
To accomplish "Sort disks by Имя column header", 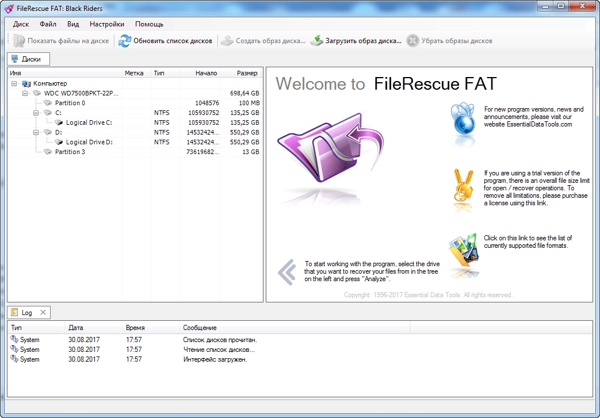I will point(64,73).
